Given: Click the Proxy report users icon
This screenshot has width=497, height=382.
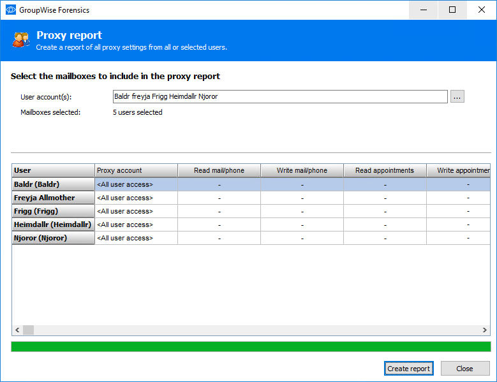Looking at the screenshot, I should pos(21,40).
